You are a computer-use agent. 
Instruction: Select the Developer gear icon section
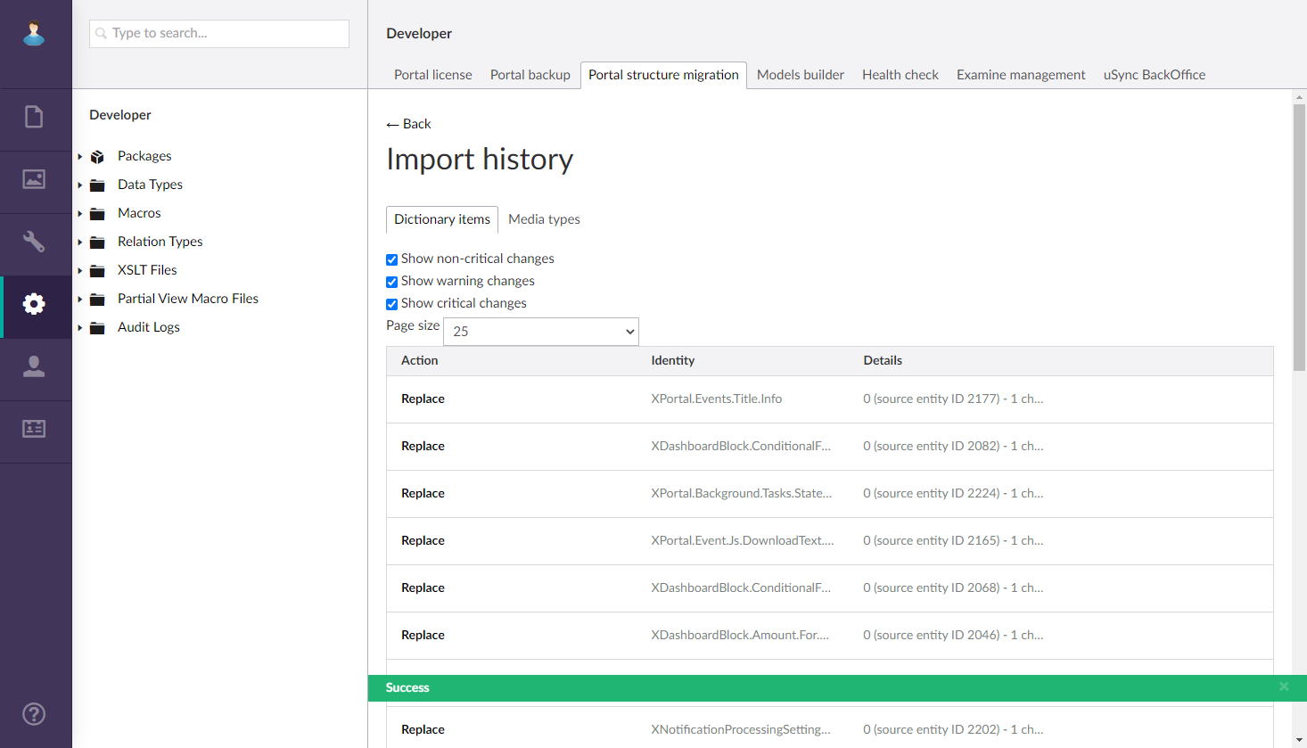[x=34, y=304]
